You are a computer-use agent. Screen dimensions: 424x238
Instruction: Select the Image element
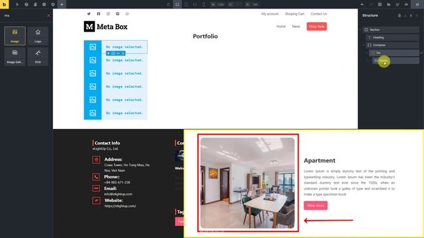[x=15, y=36]
